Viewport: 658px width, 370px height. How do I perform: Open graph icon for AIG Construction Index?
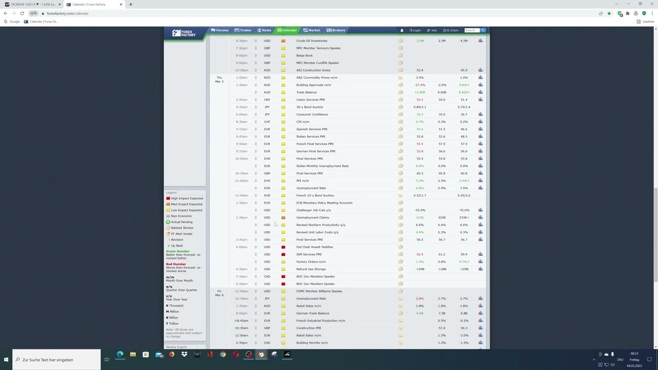(480, 70)
